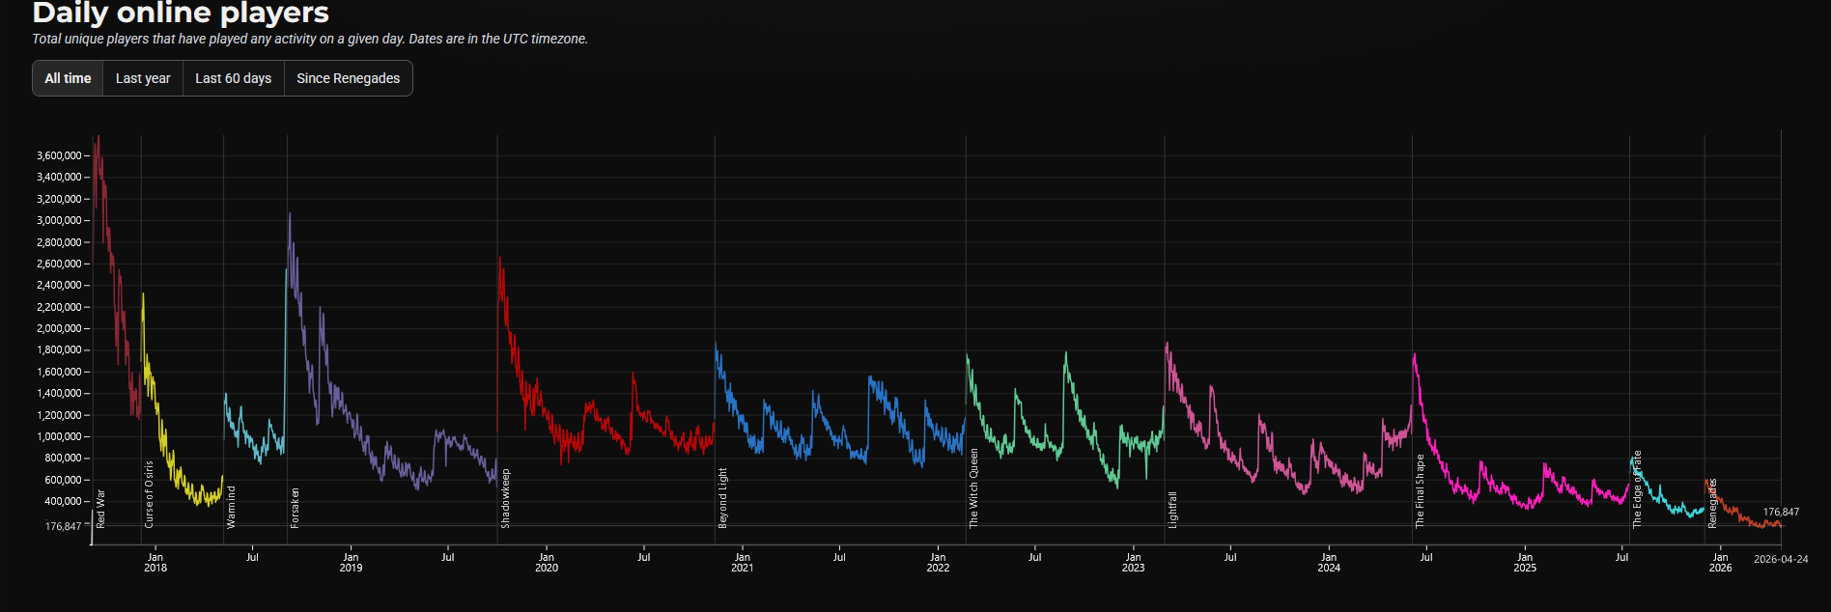Click the 176,847 latest value at line end
The image size is (1831, 612).
(x=1781, y=513)
